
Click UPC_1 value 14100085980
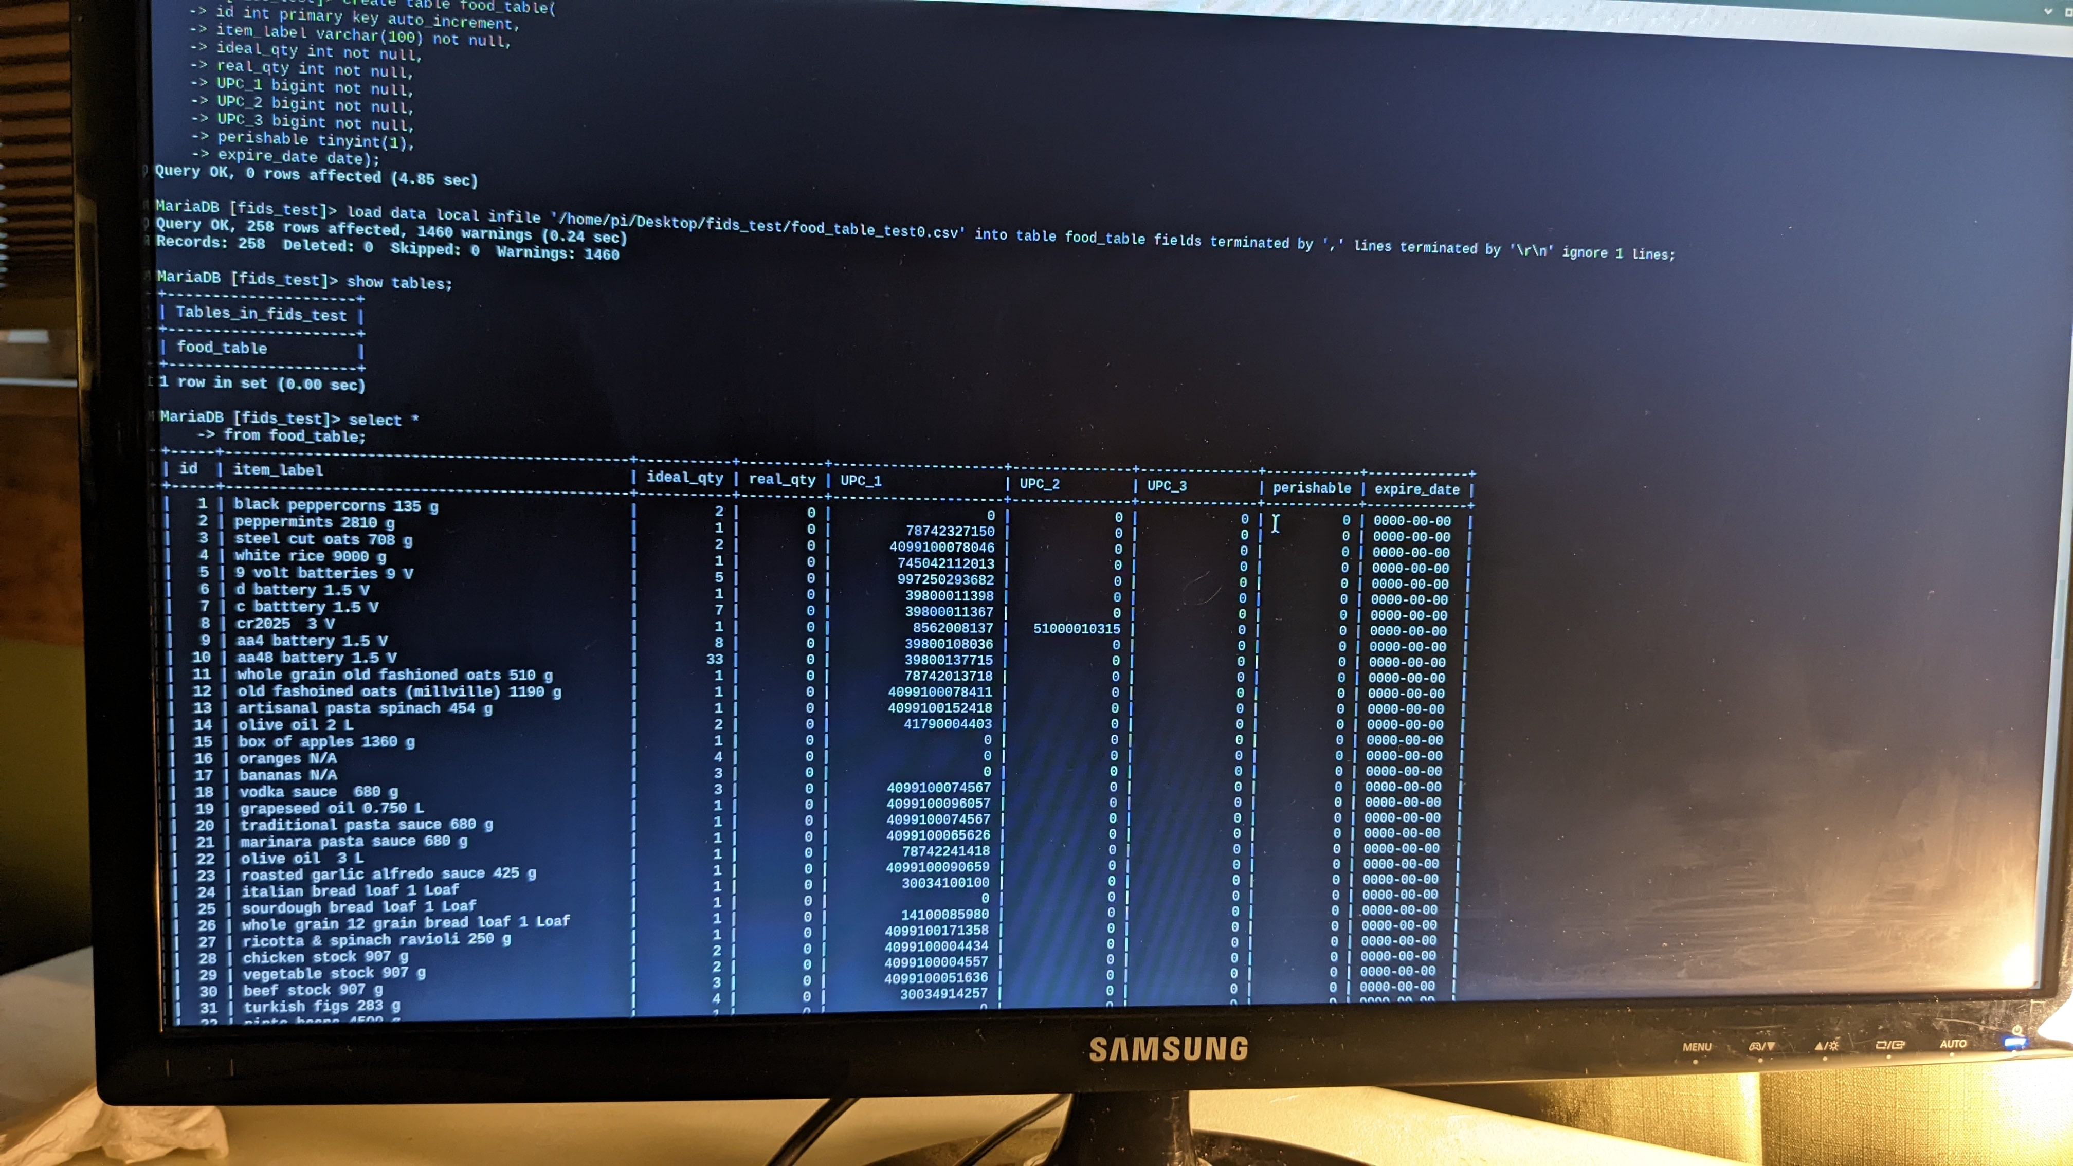coord(944,914)
